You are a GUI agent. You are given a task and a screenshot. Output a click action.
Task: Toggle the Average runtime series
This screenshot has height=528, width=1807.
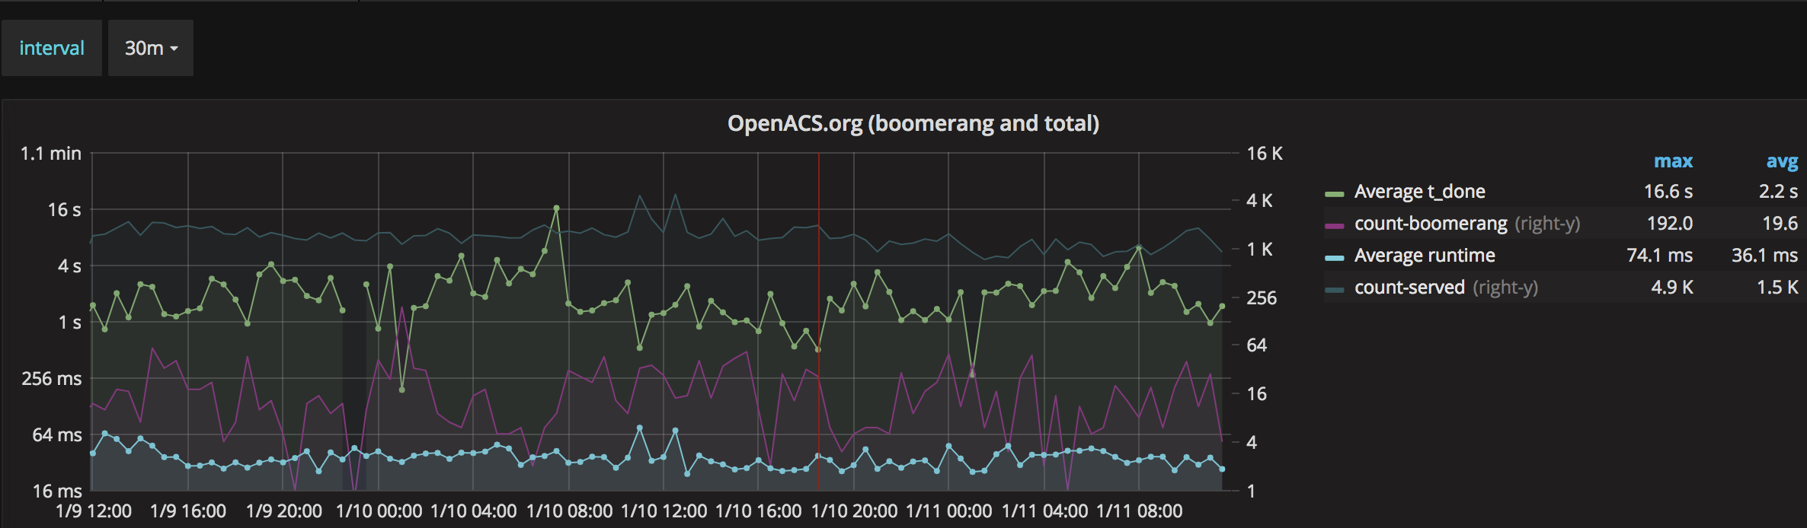(1424, 256)
